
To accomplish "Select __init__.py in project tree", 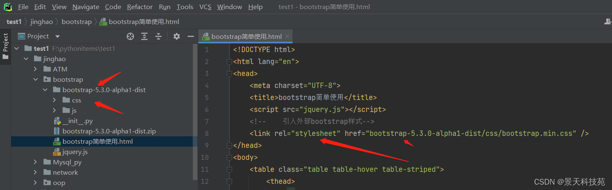I will pos(77,121).
